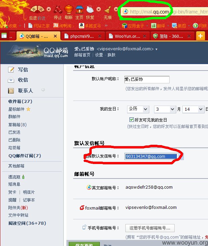Open the 收件箱(27) inbox folder
208x246 pixels.
coord(20,102)
